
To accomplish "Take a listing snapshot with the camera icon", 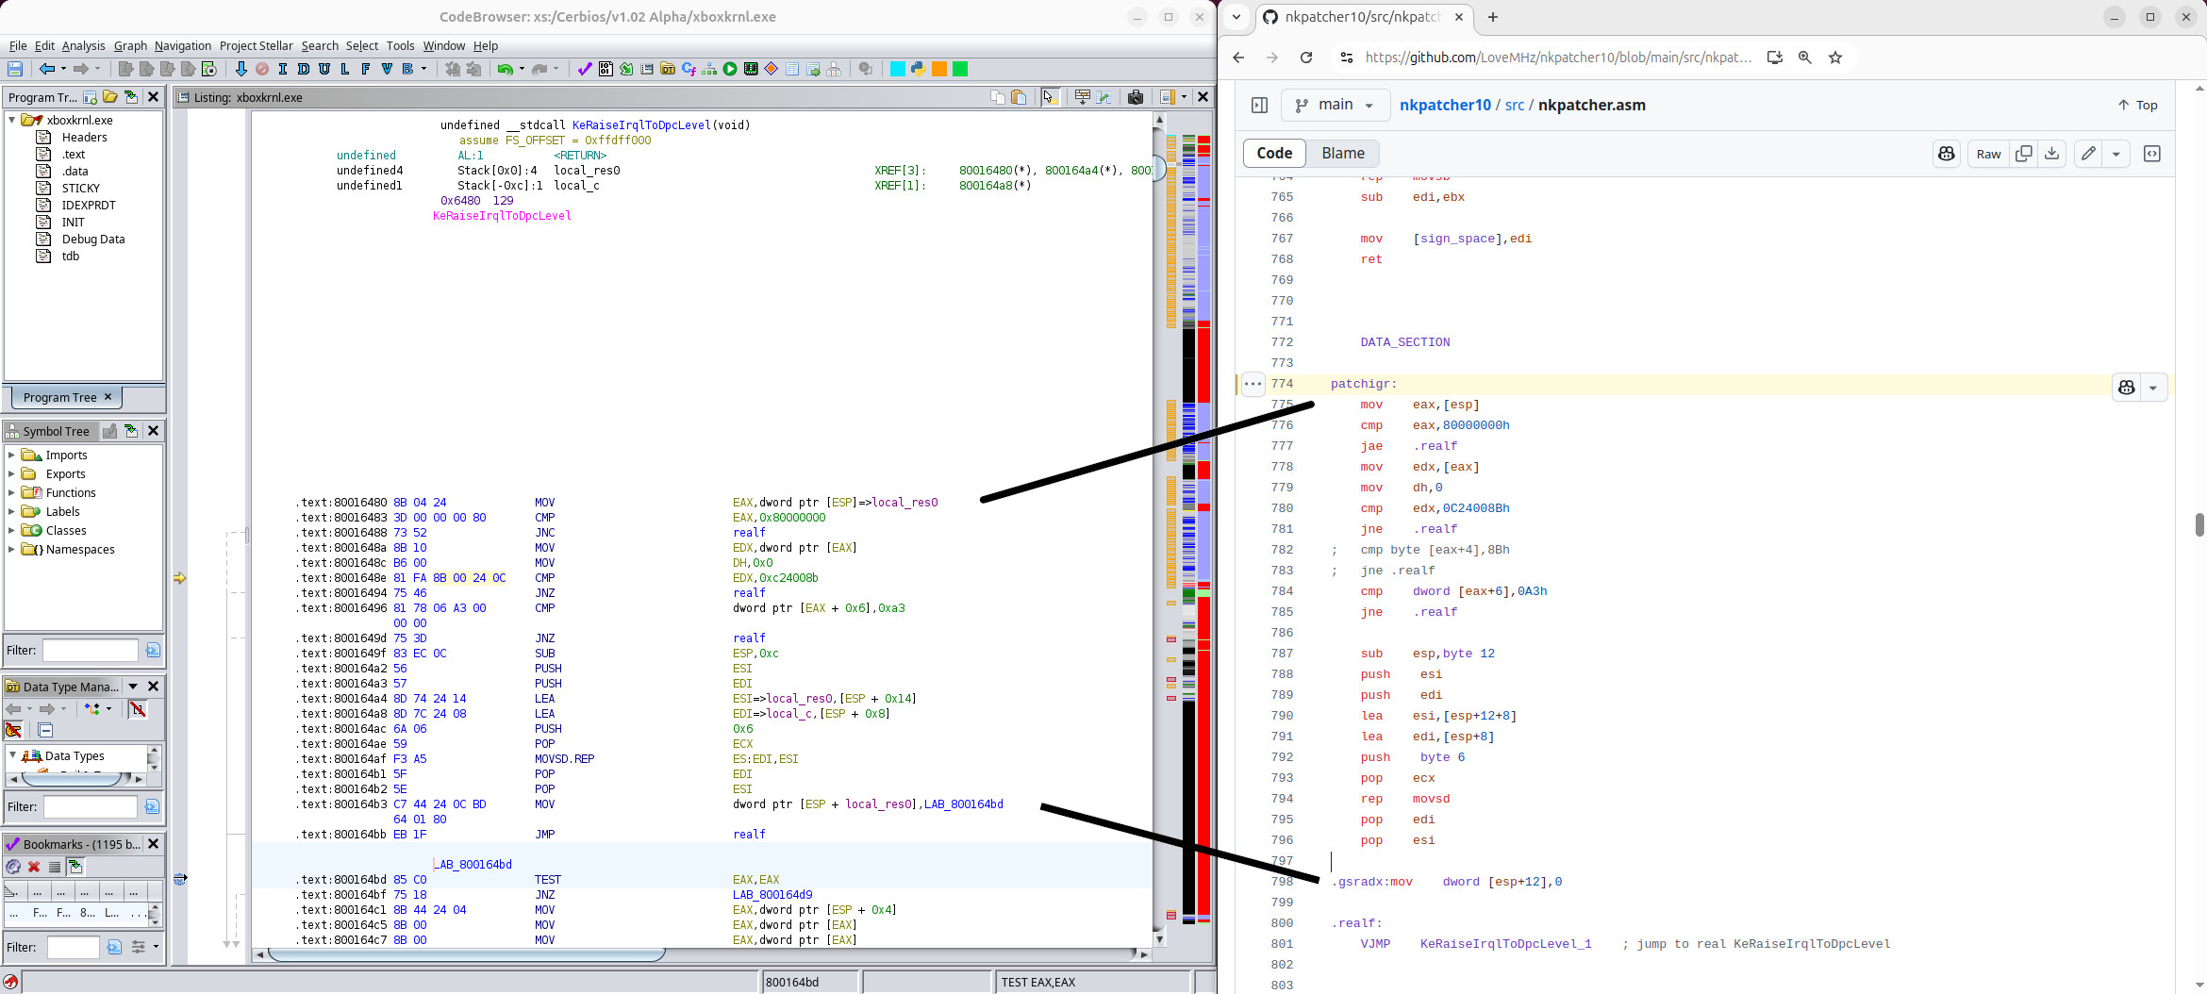I will point(1136,97).
